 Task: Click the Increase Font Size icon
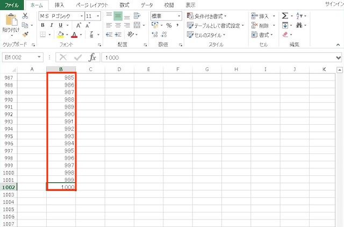(80, 25)
